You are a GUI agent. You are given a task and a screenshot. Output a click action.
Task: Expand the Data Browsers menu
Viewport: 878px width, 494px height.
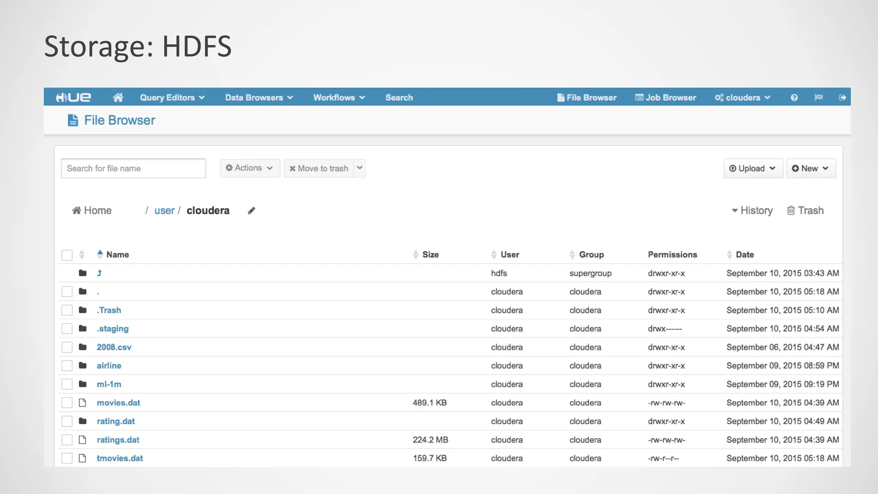[259, 97]
